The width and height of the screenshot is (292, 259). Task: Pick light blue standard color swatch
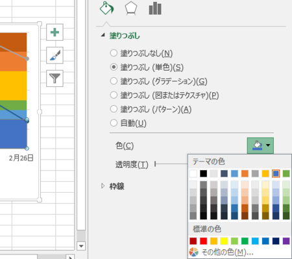click(255, 241)
